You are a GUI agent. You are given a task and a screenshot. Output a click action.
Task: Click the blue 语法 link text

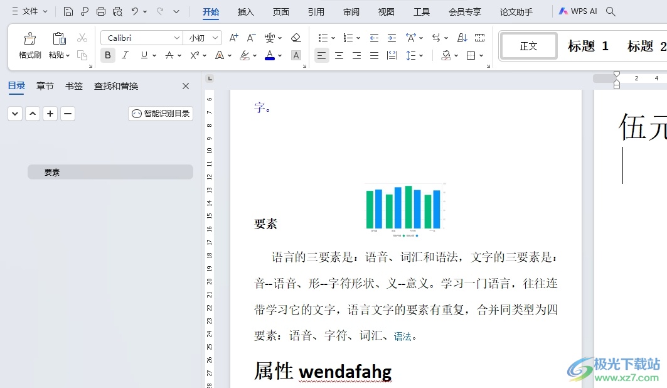point(402,337)
